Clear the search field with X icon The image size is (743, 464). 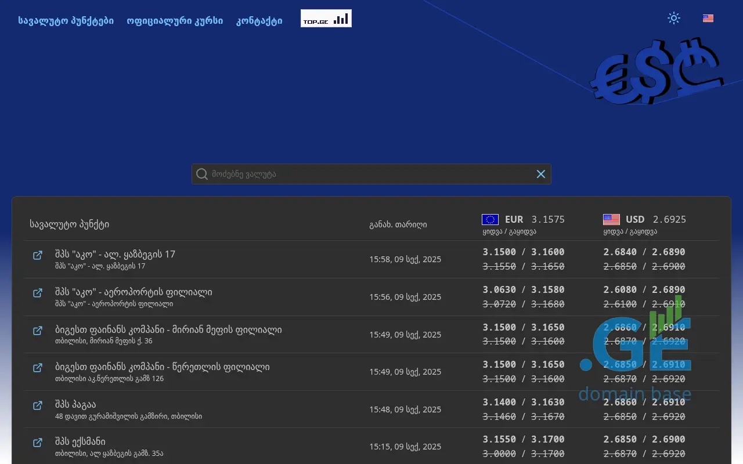tap(540, 174)
